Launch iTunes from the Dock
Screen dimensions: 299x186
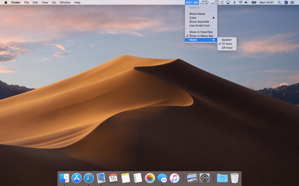(x=174, y=178)
